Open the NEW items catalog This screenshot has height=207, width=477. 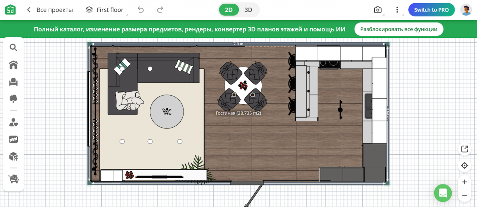tap(13, 140)
